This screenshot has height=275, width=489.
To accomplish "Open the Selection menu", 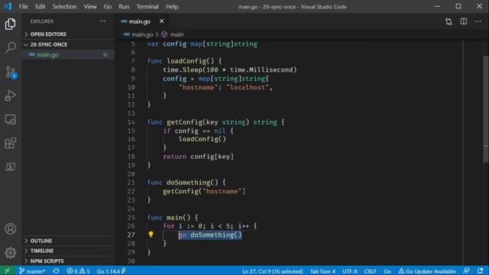I will (x=64, y=7).
